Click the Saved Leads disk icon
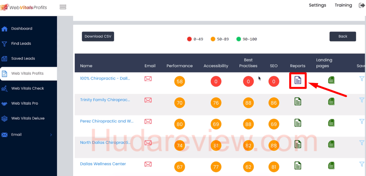The height and width of the screenshot is (176, 366). [x=4, y=59]
